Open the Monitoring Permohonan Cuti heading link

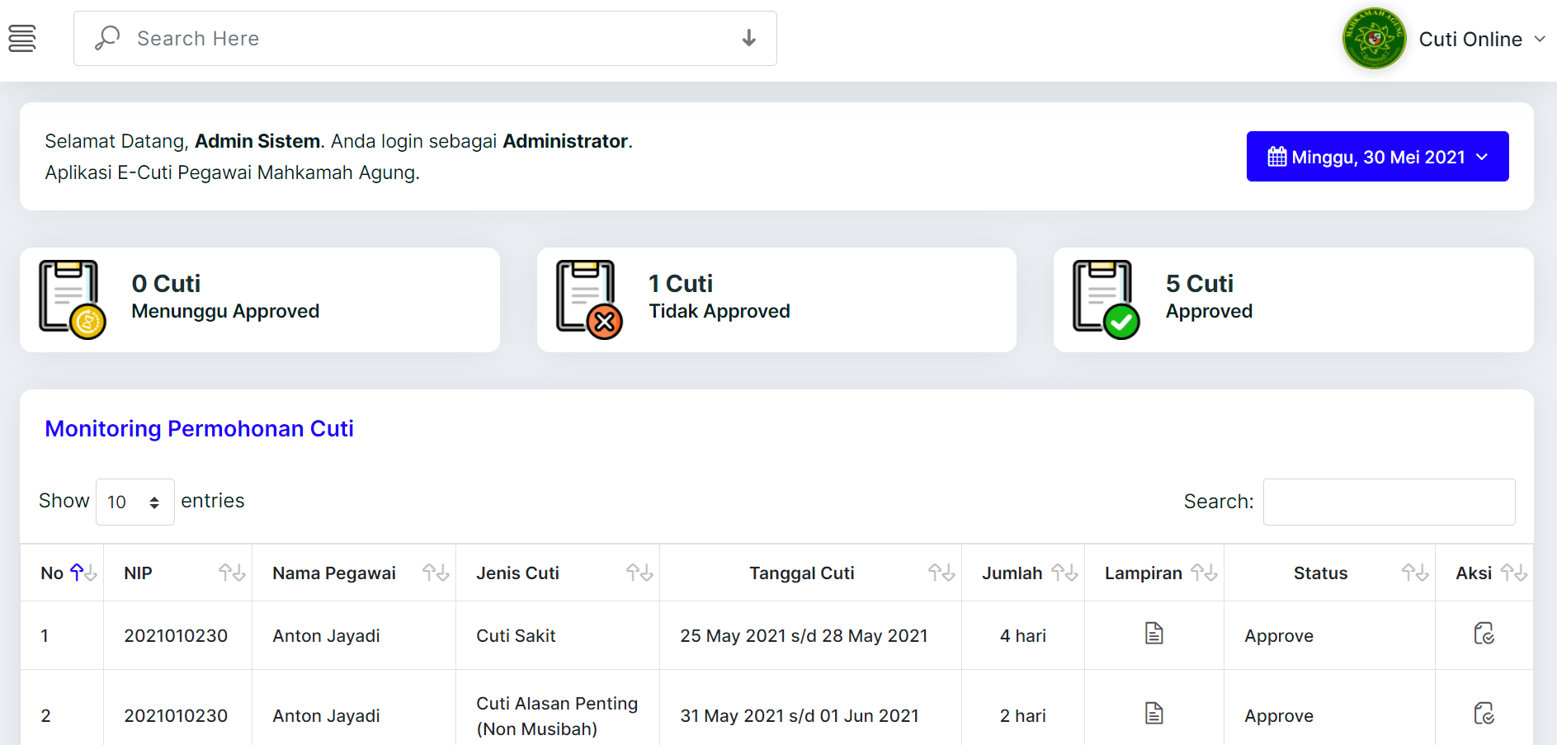click(199, 428)
